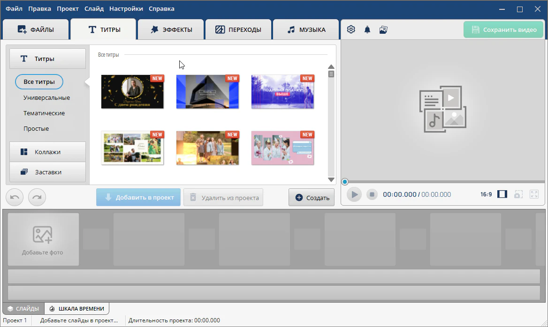Switch to the Шкала времени view
The height and width of the screenshot is (327, 548).
click(x=77, y=309)
